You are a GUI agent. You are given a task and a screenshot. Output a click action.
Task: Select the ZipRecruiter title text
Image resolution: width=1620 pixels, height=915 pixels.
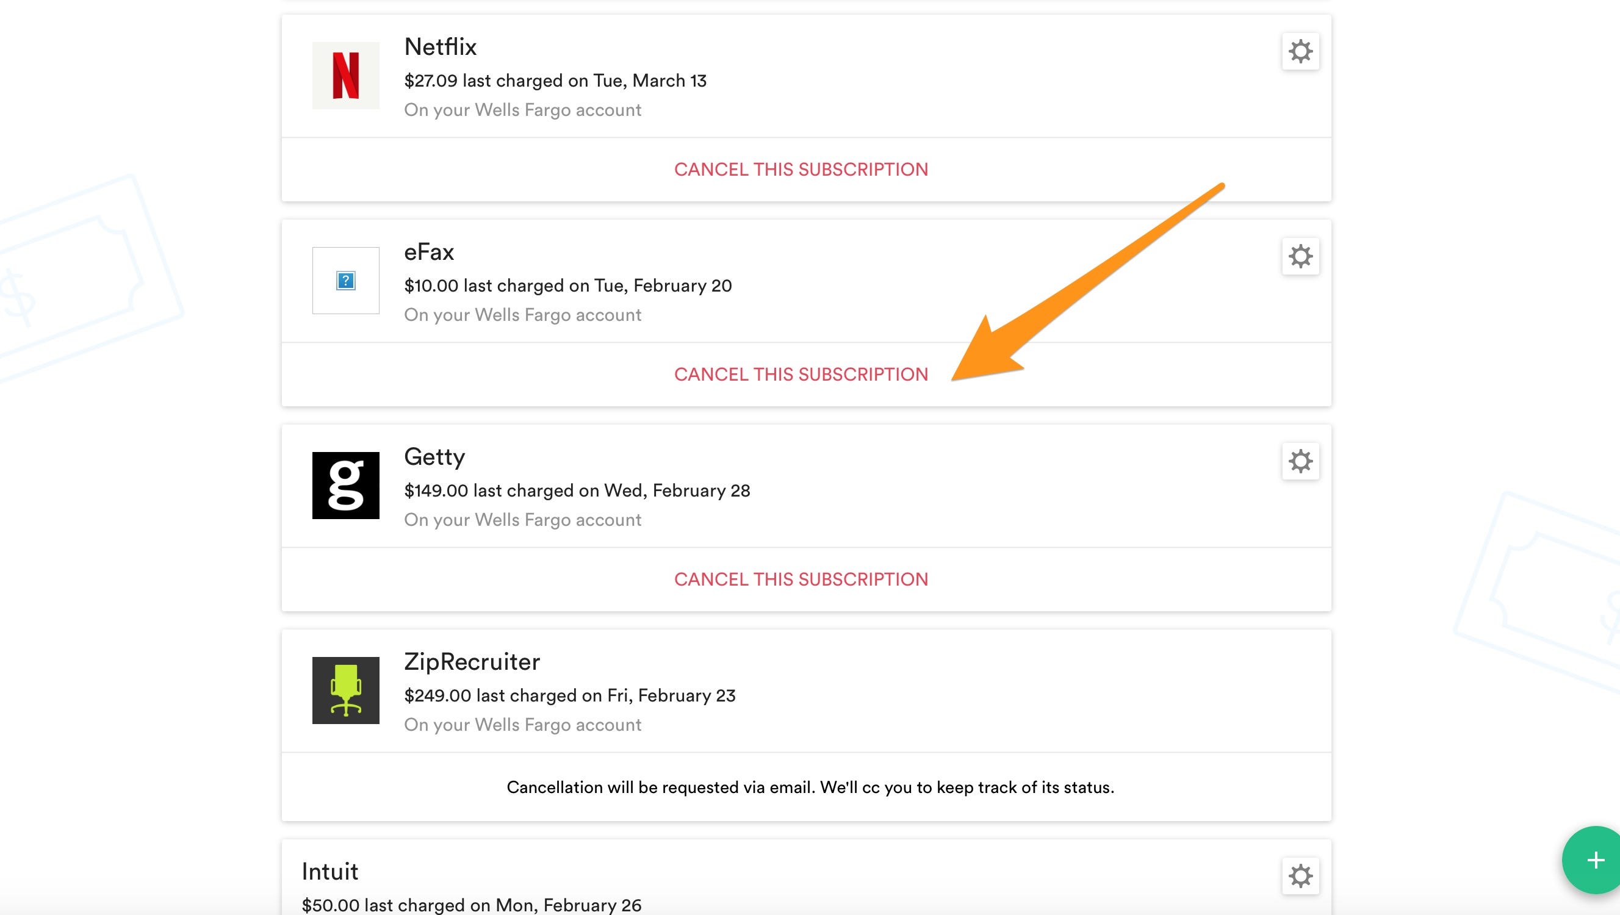click(472, 662)
